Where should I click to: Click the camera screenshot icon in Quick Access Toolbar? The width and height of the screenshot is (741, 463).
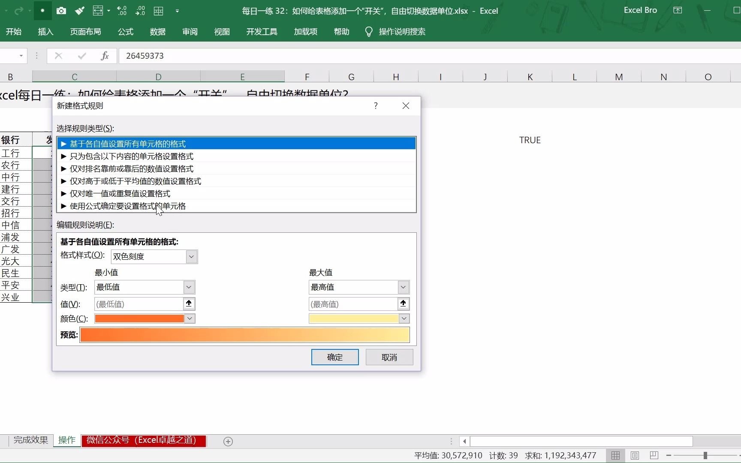[x=61, y=11]
